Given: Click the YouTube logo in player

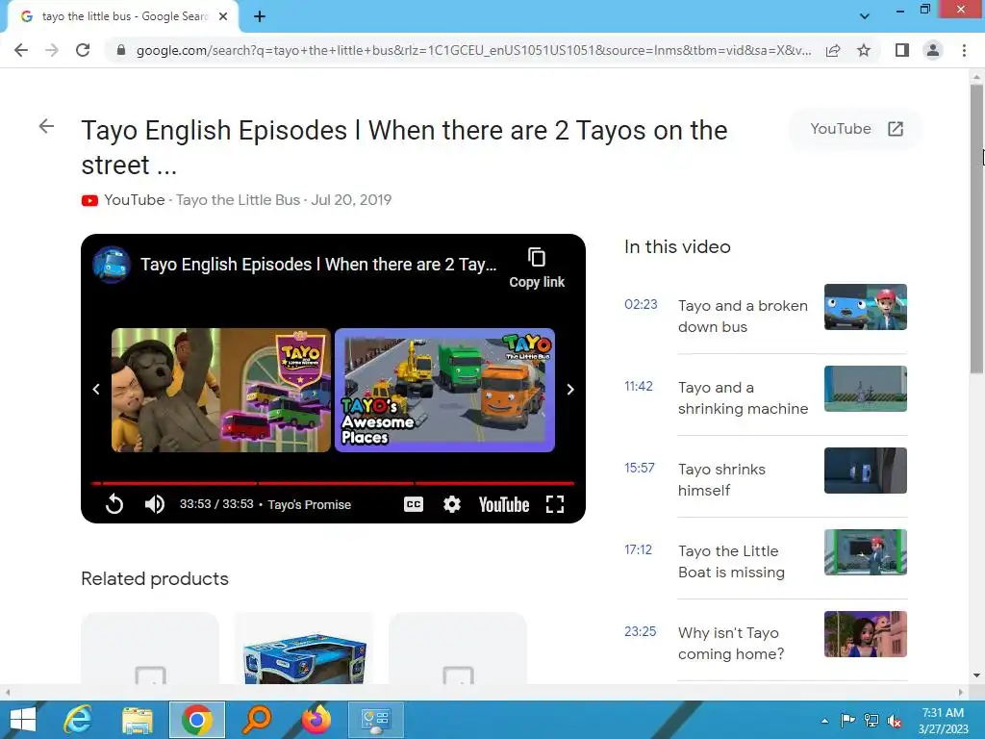Looking at the screenshot, I should tap(504, 504).
